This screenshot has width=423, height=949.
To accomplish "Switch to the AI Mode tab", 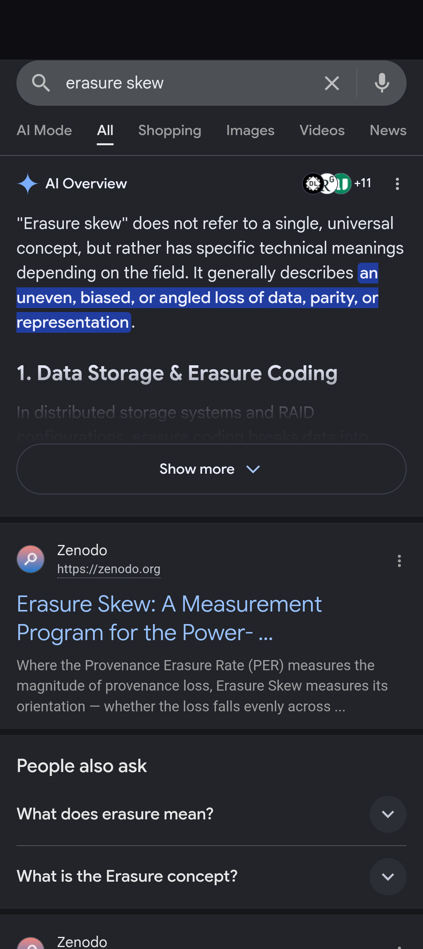I will click(x=44, y=130).
